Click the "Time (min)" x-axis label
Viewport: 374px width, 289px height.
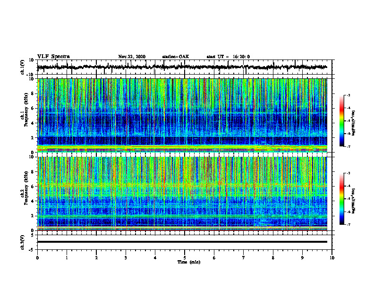(189, 262)
